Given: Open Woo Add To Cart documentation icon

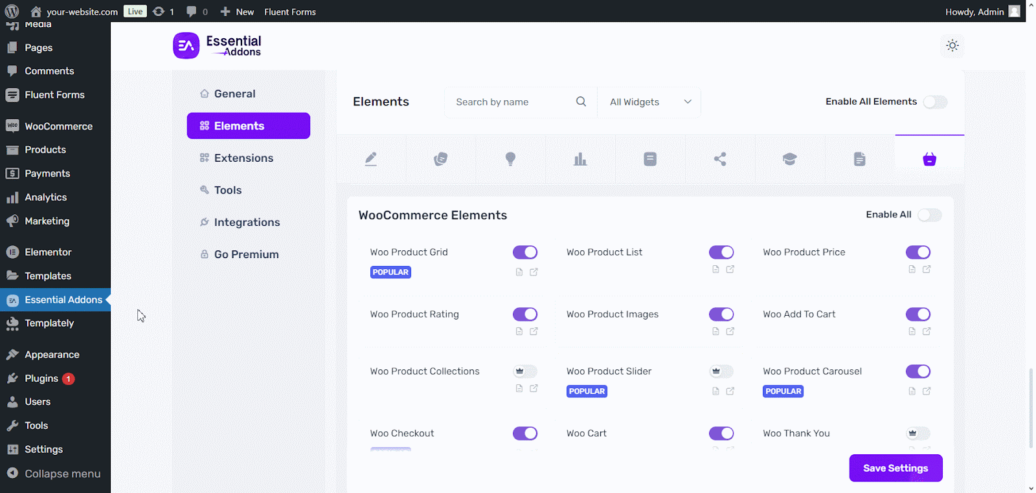Looking at the screenshot, I should (x=912, y=331).
